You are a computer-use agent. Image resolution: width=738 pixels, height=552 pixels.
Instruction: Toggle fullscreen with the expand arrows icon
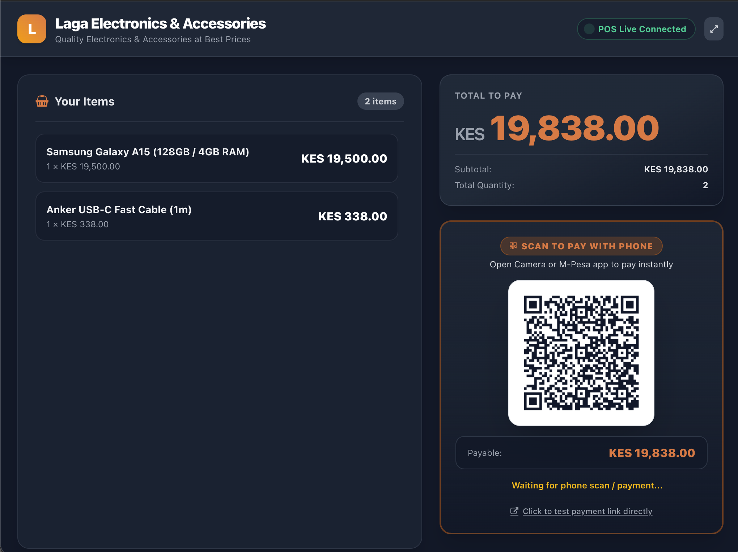[714, 29]
